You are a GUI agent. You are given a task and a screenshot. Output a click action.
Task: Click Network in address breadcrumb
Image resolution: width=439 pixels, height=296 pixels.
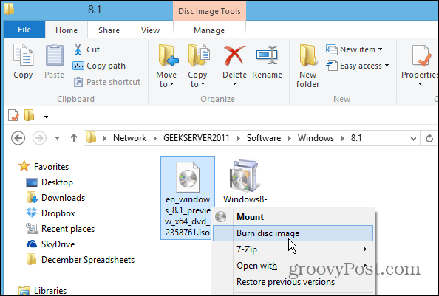click(x=129, y=138)
